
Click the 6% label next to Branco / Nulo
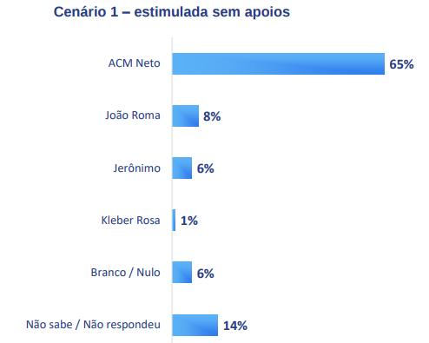206,274
